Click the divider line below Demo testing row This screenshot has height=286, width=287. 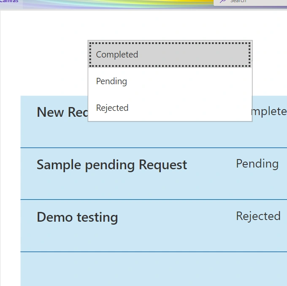154,252
